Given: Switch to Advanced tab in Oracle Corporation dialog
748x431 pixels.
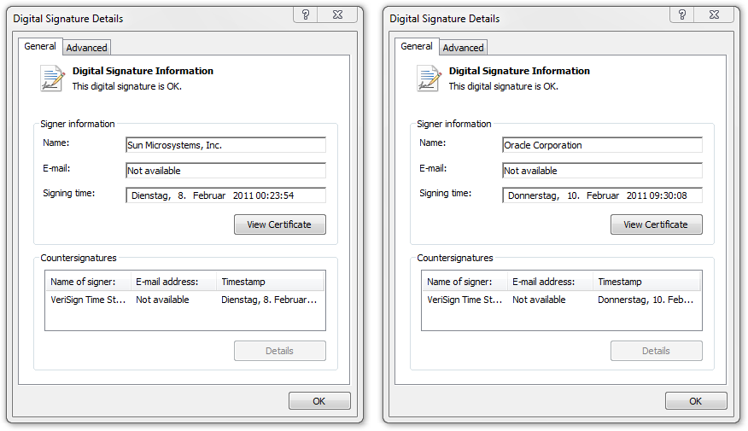Looking at the screenshot, I should pyautogui.click(x=463, y=48).
